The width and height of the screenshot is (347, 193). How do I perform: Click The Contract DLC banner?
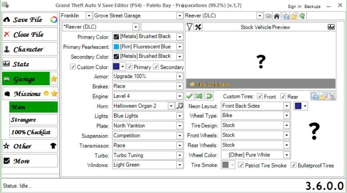point(261,84)
